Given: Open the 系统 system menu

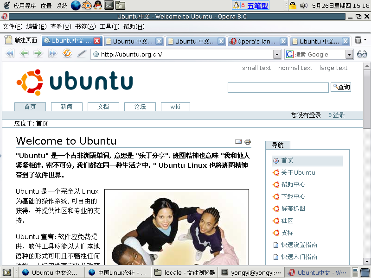Looking at the screenshot, I should [62, 6].
